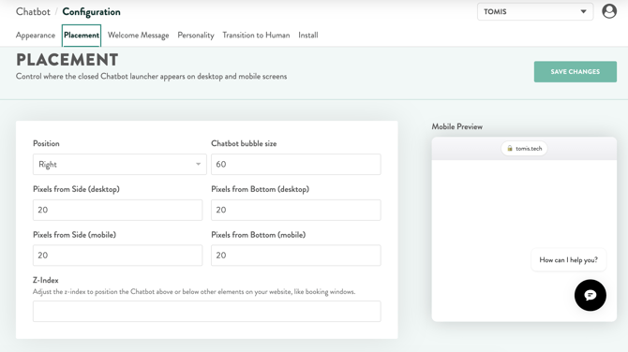Image resolution: width=628 pixels, height=352 pixels.
Task: Click the lock icon beside tomis.tech
Action: [510, 149]
